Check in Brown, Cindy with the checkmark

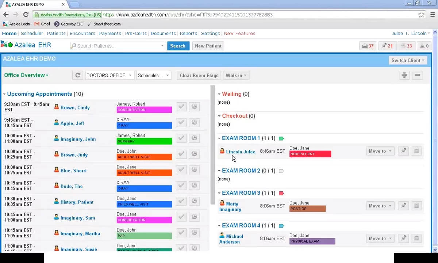(181, 107)
